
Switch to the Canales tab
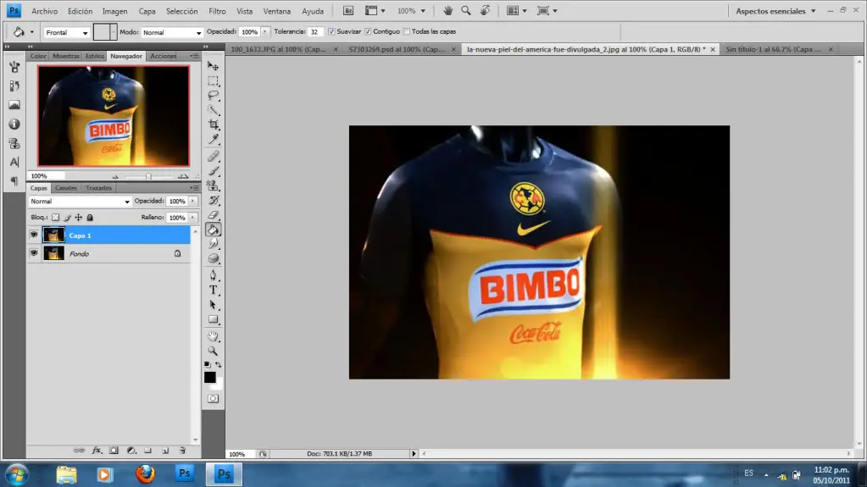[66, 188]
